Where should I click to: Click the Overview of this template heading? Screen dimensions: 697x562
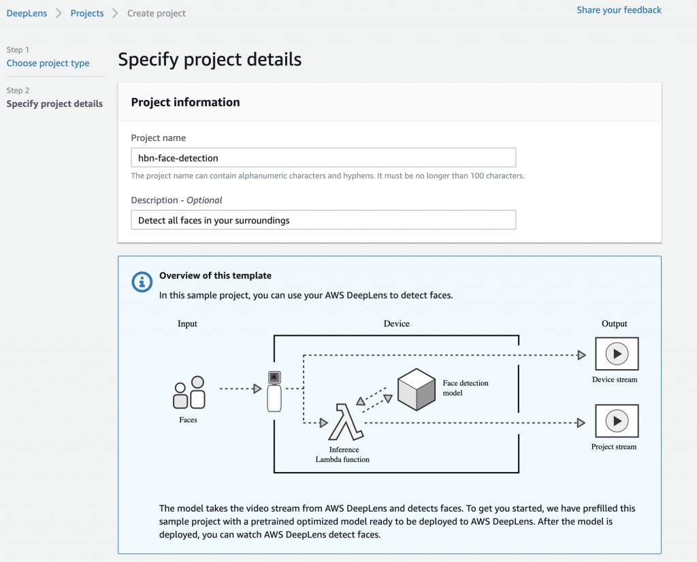coord(215,275)
